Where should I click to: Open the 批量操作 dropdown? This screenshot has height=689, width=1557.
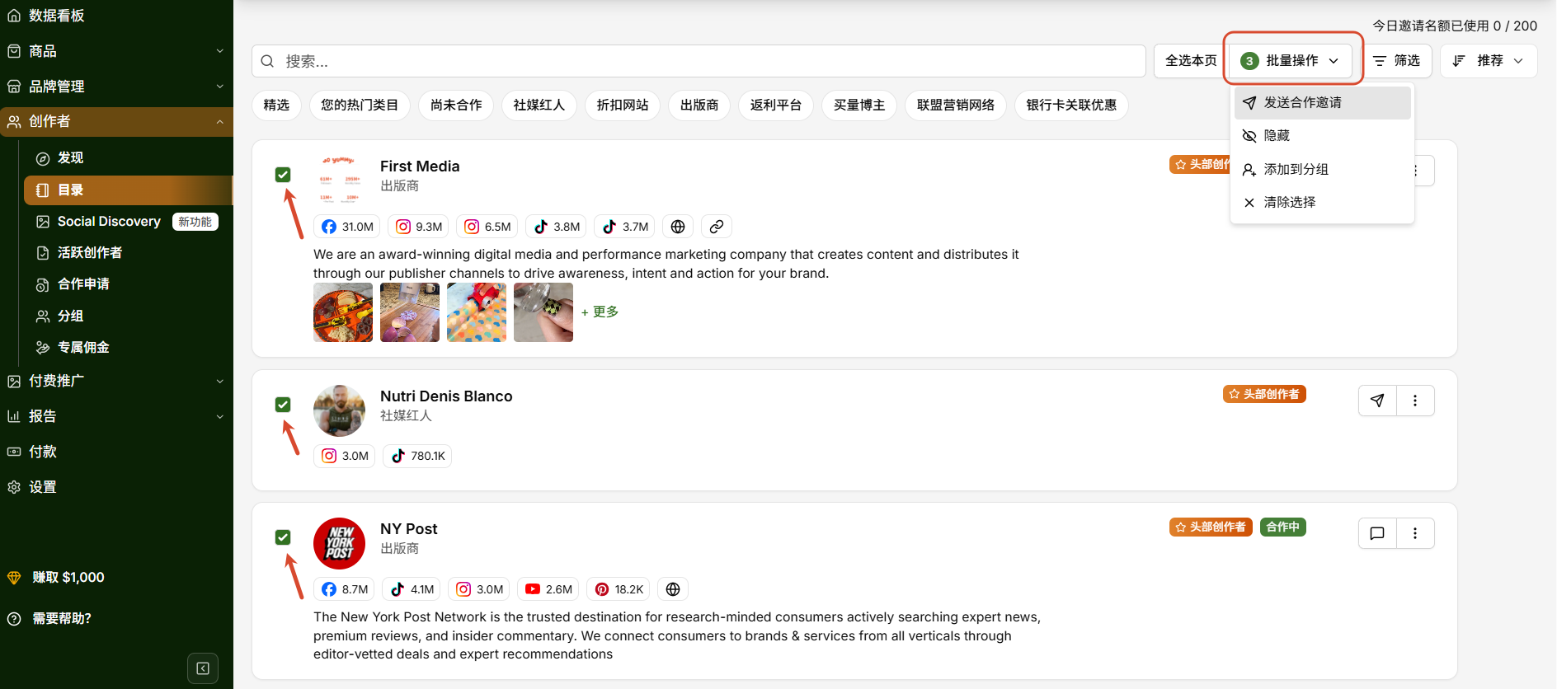[x=1290, y=61]
